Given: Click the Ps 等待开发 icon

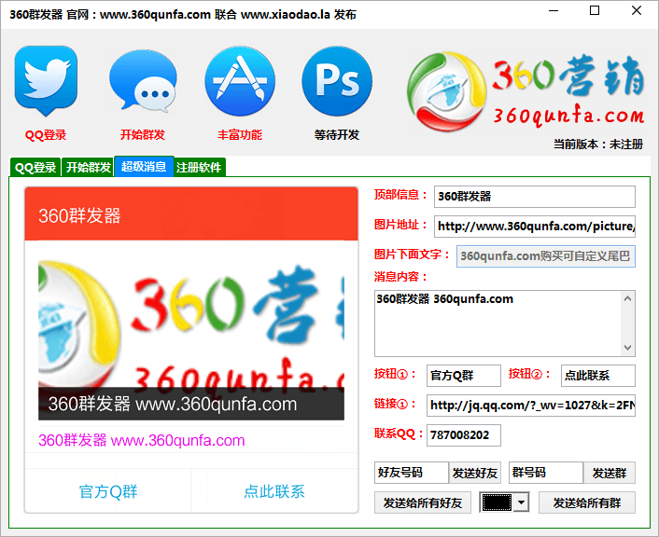Looking at the screenshot, I should [x=337, y=81].
